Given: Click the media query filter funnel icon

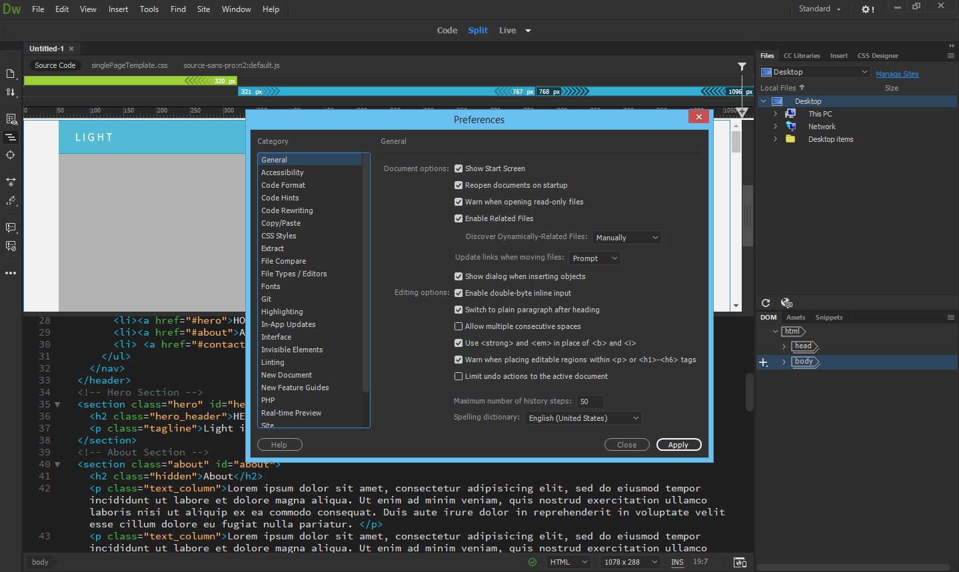Looking at the screenshot, I should [742, 66].
